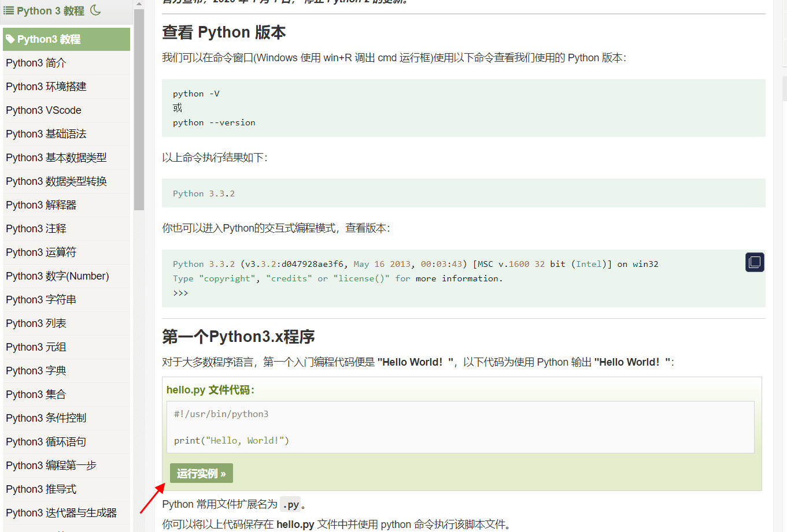
Task: Go to Python3 数字(Number) chapter
Action: click(57, 276)
